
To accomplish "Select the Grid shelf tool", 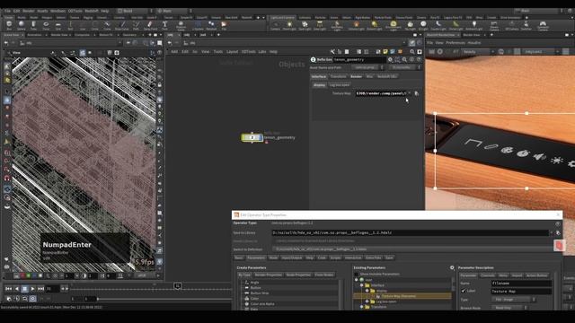I will point(57,25).
